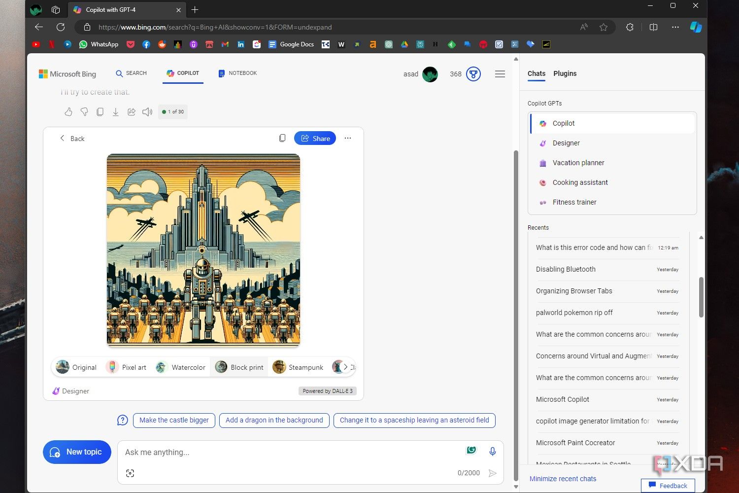Apply the Steampunk style
The image size is (739, 493).
pos(298,367)
